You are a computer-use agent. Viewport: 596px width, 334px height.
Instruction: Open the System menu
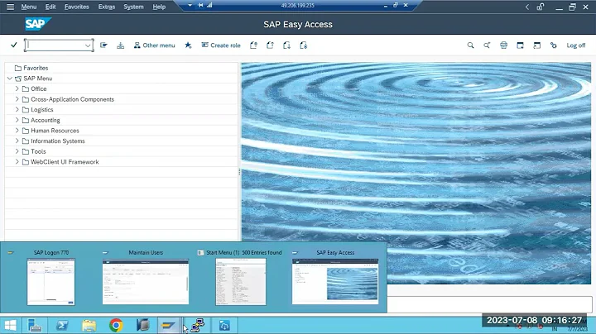(133, 7)
